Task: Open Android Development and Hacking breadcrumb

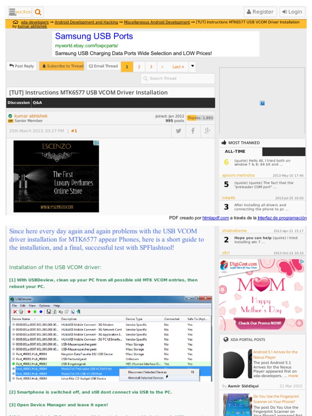Action: pos(86,22)
